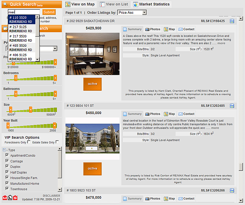245x205 pixels.
Task: Open Map tab for $475,000 listing
Action: click(169, 199)
